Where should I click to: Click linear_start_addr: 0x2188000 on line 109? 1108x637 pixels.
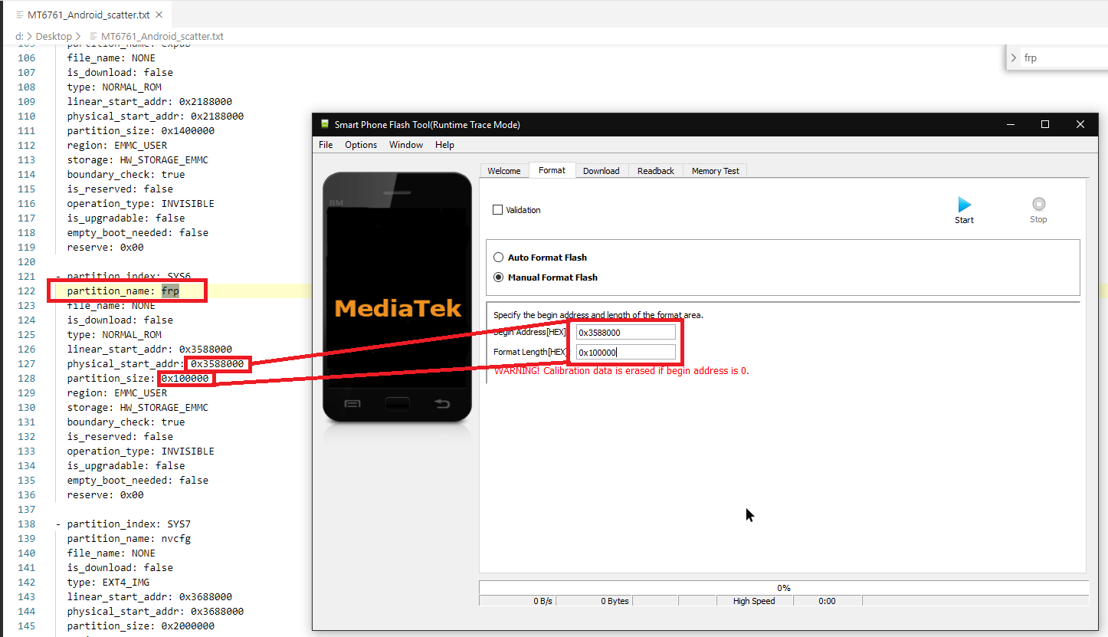click(x=149, y=101)
